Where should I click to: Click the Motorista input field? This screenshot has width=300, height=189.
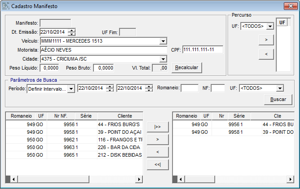pyautogui.click(x=104, y=50)
